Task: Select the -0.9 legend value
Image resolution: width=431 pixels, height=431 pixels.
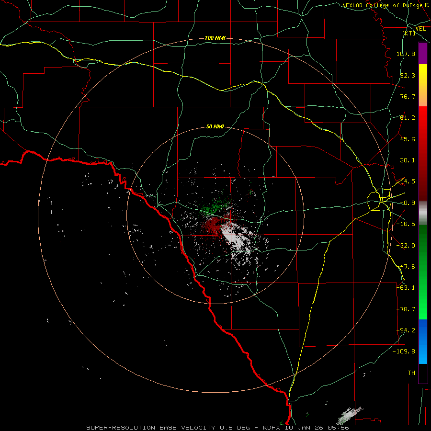Action: click(x=408, y=203)
